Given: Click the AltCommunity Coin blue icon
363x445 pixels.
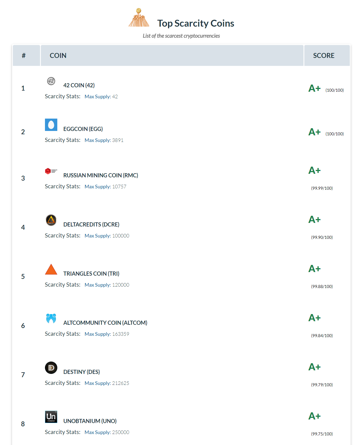Looking at the screenshot, I should click(x=51, y=318).
